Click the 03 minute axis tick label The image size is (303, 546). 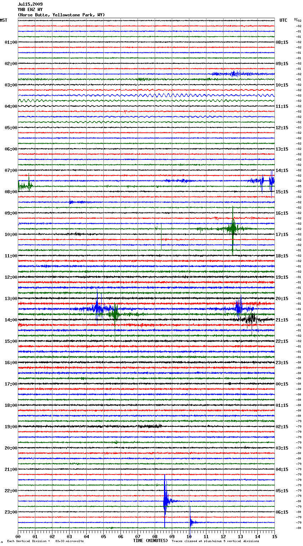(x=69, y=536)
